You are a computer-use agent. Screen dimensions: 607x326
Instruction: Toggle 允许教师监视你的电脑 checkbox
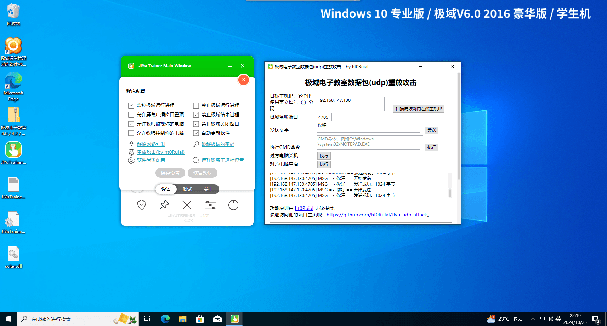point(131,124)
